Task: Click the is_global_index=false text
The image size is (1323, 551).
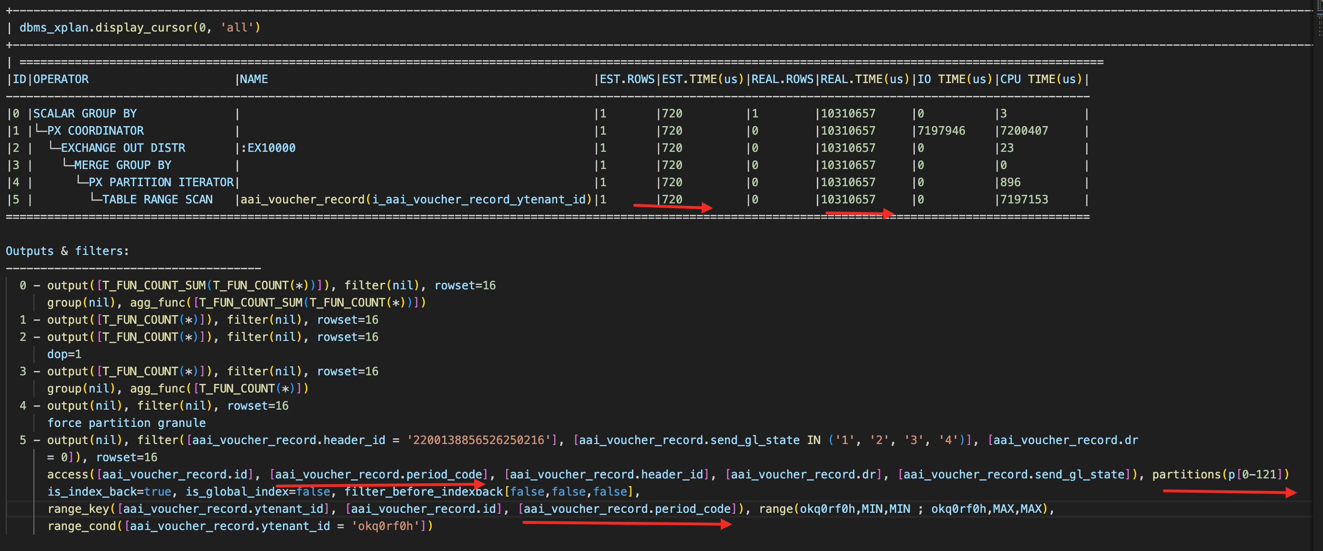Action: point(258,491)
